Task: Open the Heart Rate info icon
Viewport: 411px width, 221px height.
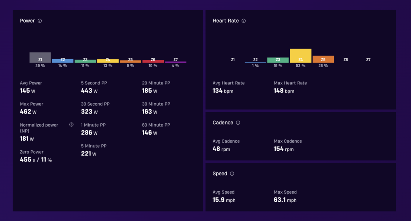Action: tap(244, 21)
